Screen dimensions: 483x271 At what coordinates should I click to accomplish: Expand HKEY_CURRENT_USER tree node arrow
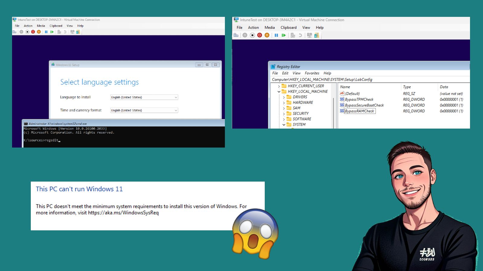(279, 86)
